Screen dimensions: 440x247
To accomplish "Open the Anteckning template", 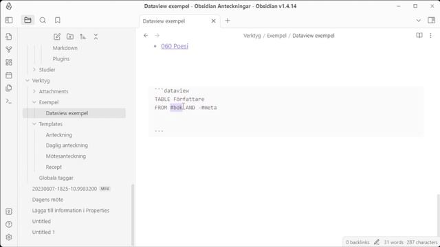I will coord(59,134).
